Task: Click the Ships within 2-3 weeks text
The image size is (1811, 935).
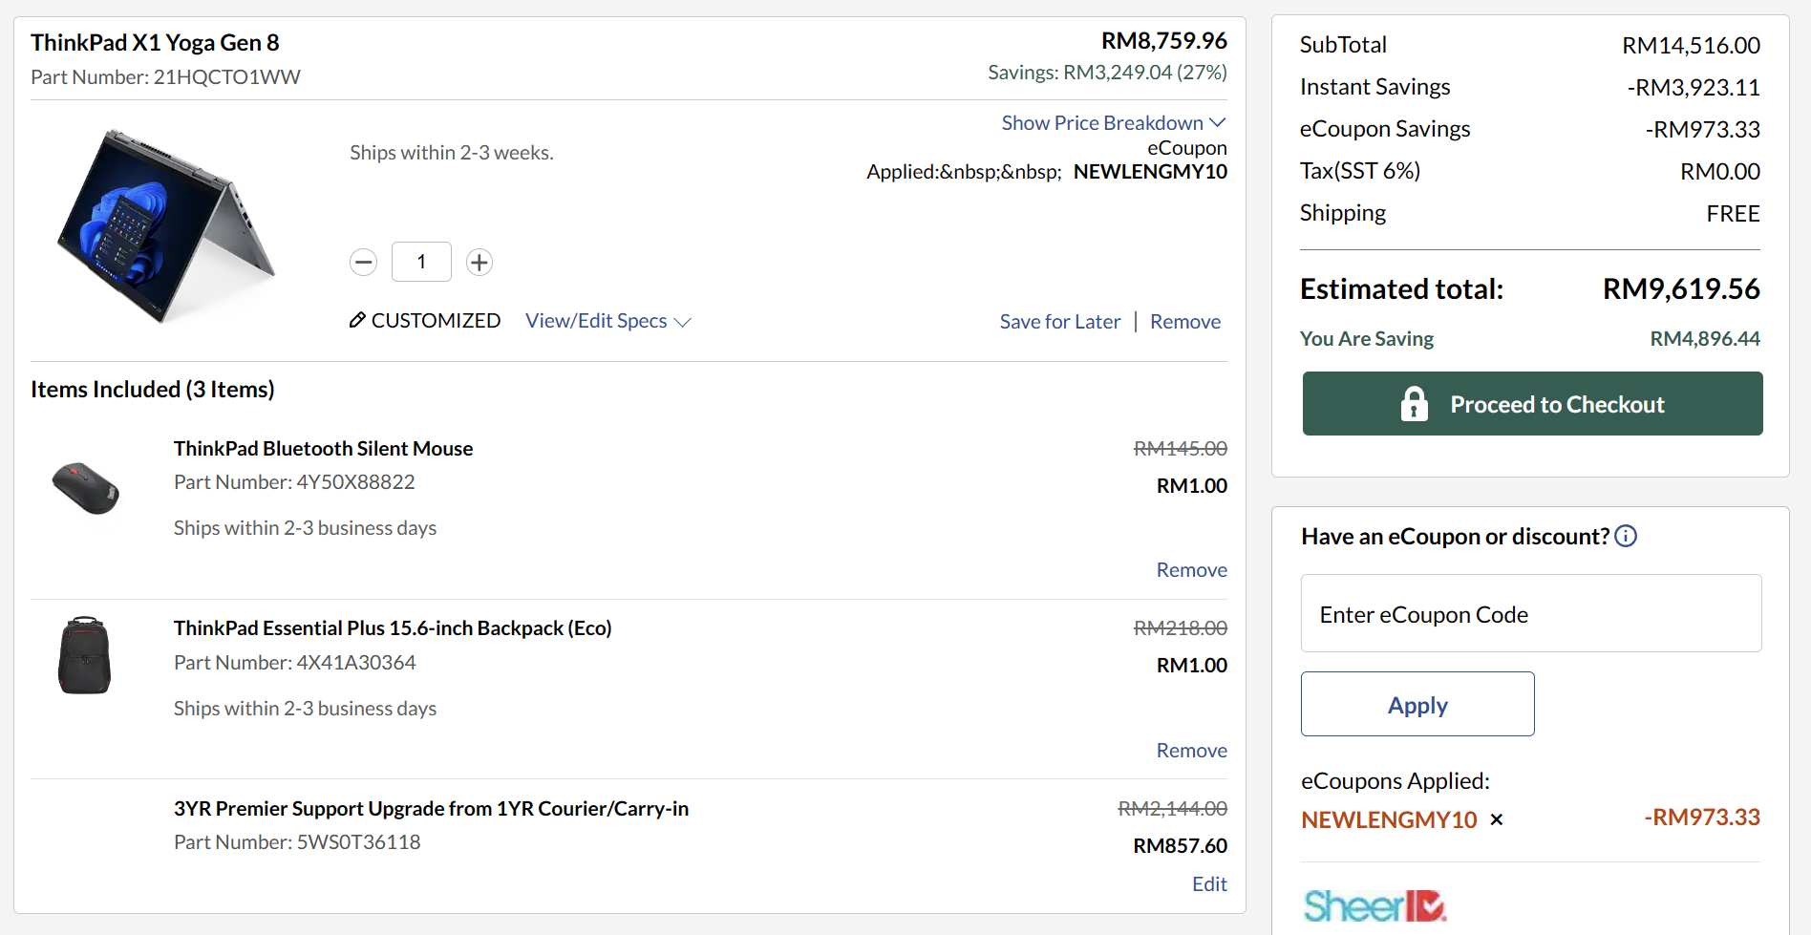Action: (452, 153)
